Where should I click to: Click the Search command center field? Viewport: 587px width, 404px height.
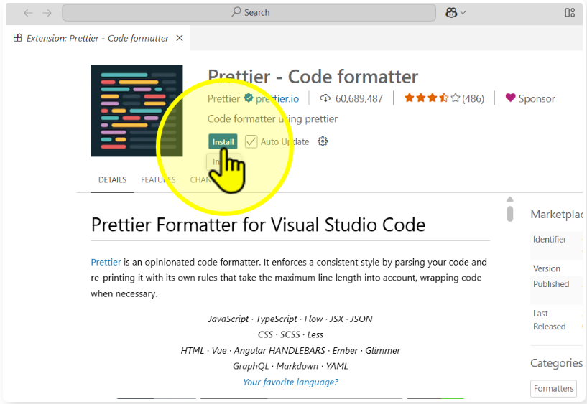(x=249, y=13)
